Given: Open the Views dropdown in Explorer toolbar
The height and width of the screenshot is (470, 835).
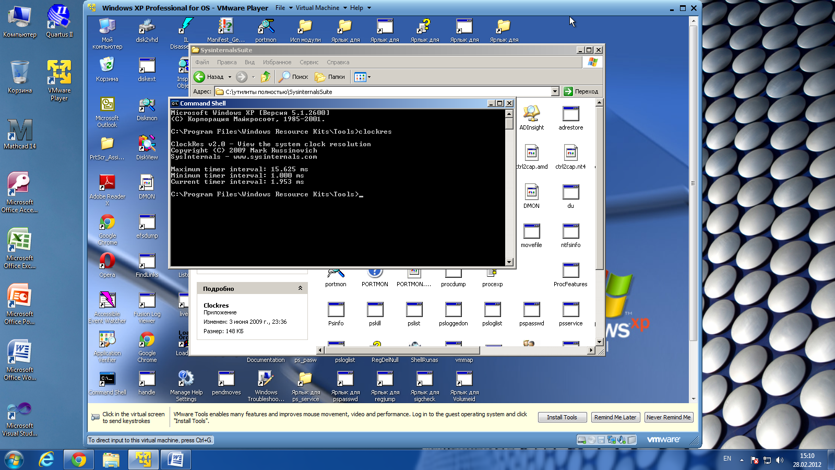Looking at the screenshot, I should pyautogui.click(x=363, y=77).
